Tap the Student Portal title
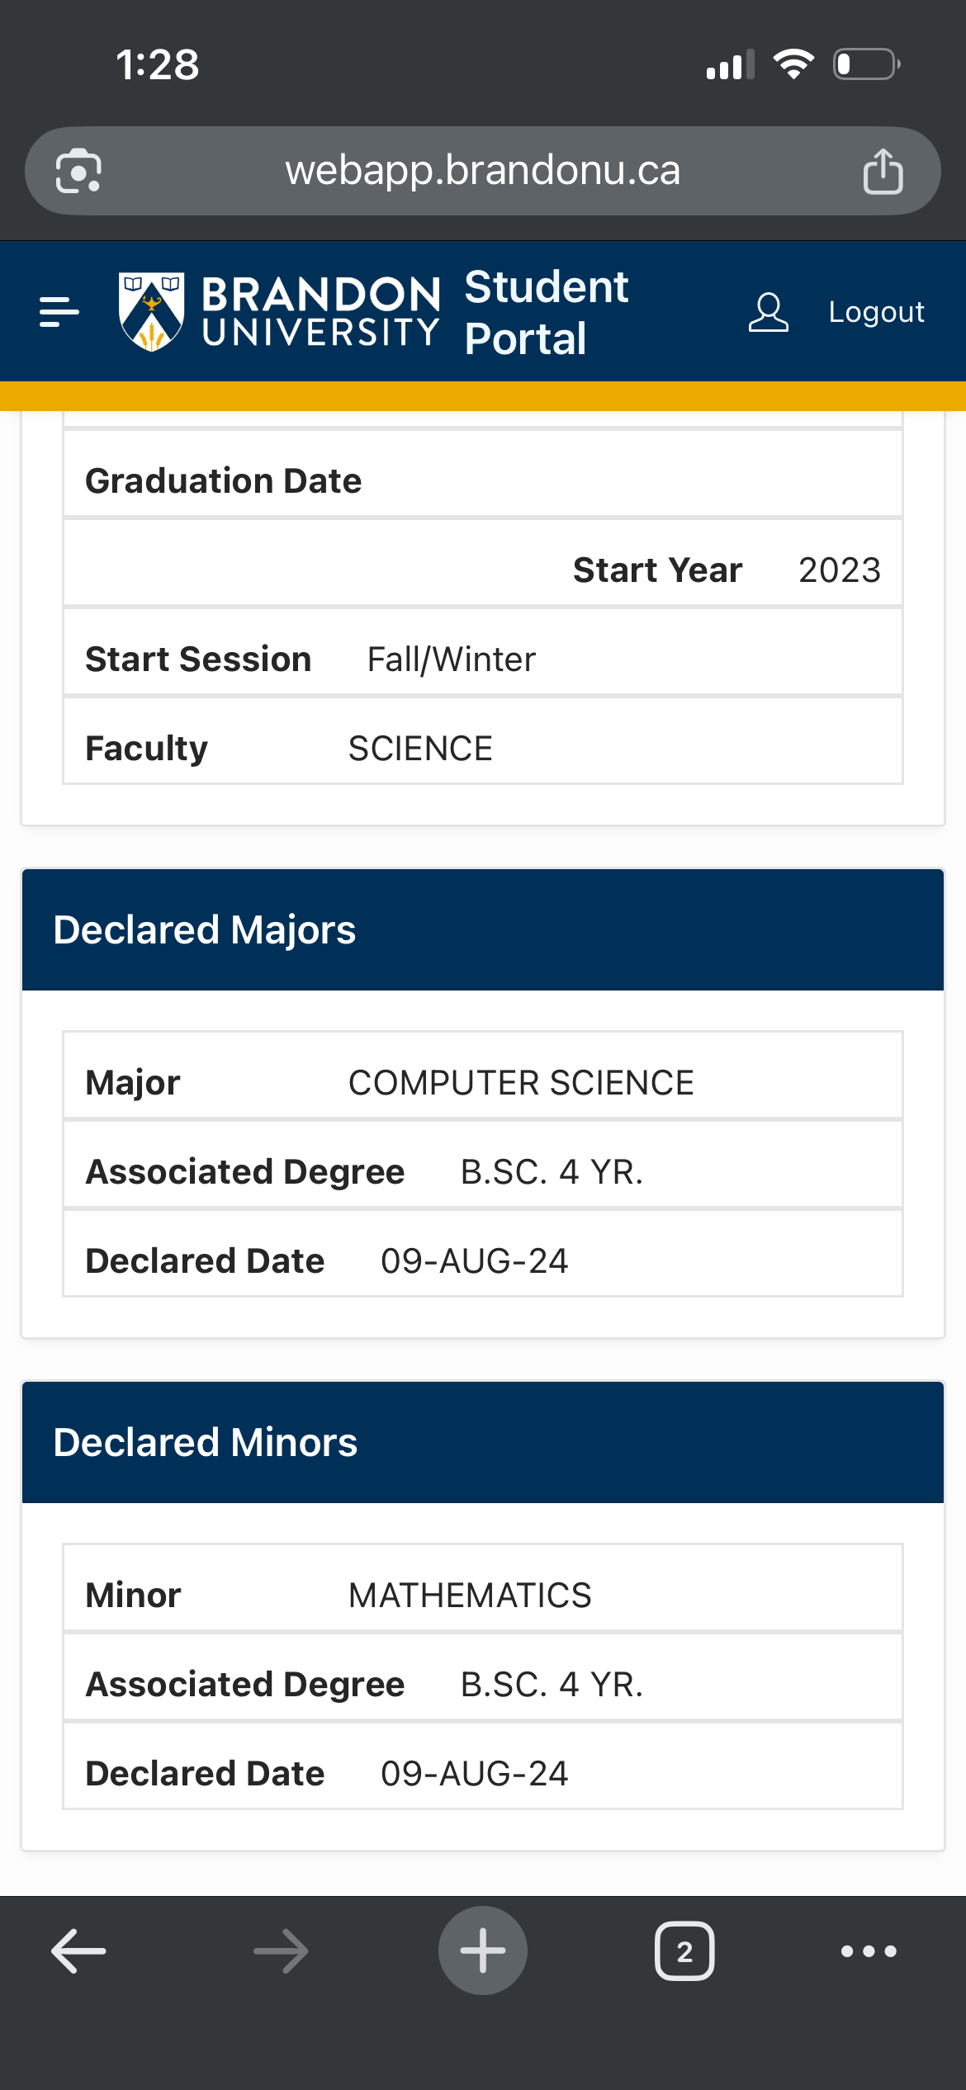Screen dimensions: 966x2090 tap(545, 312)
